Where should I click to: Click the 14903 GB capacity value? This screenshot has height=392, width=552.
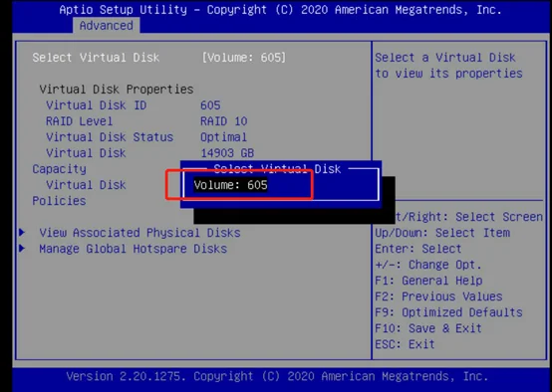click(x=227, y=153)
